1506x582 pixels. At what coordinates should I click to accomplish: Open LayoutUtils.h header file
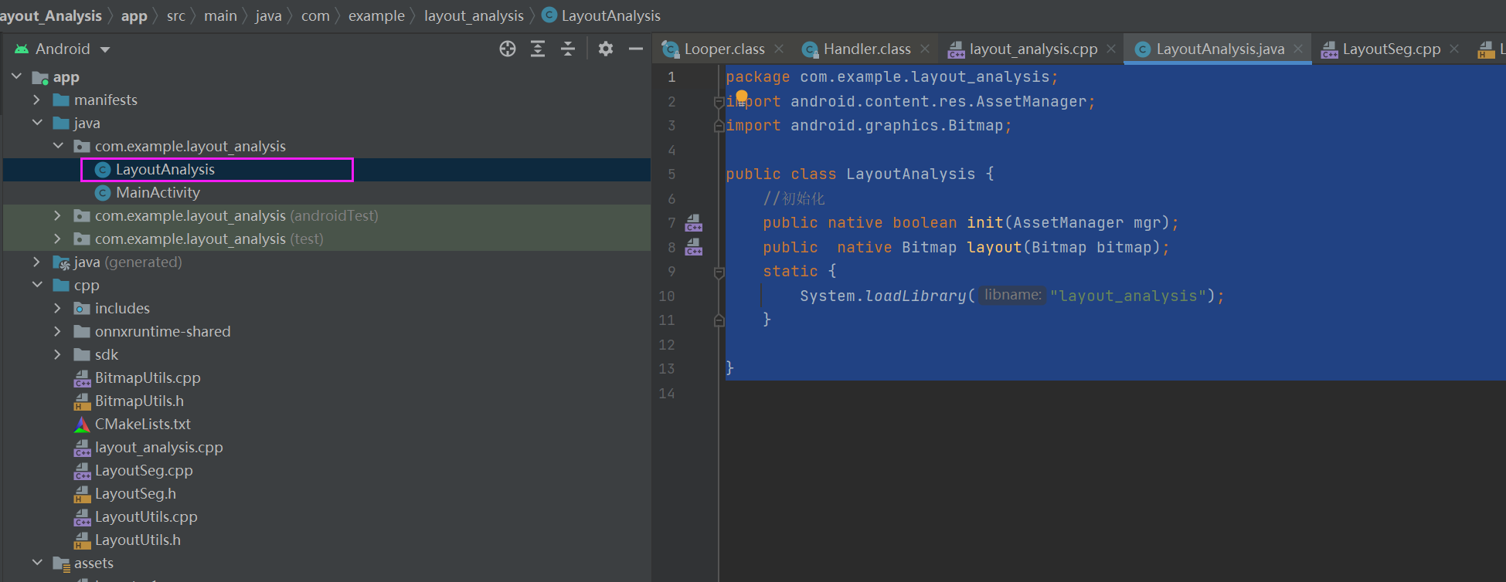pos(138,540)
